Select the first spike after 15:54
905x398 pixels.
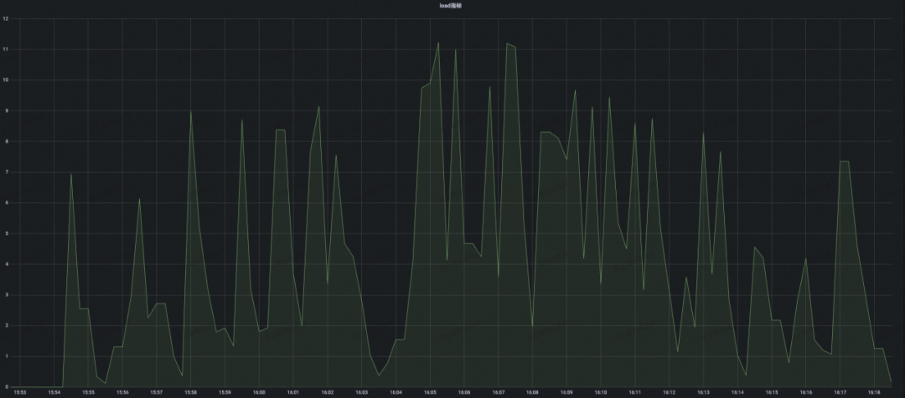(x=71, y=174)
